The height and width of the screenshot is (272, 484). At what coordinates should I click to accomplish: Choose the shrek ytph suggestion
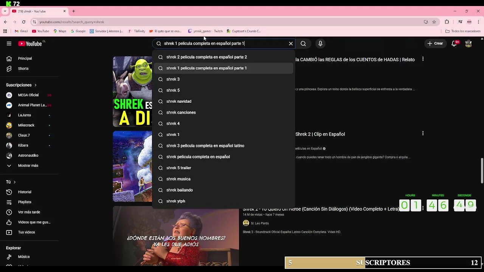(223, 201)
